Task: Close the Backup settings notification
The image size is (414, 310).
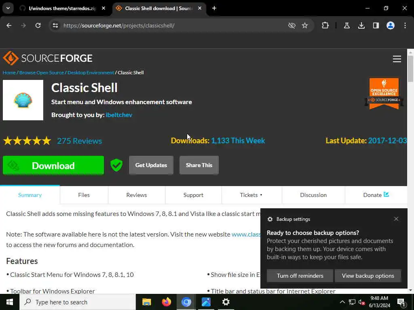Action: tap(396, 219)
